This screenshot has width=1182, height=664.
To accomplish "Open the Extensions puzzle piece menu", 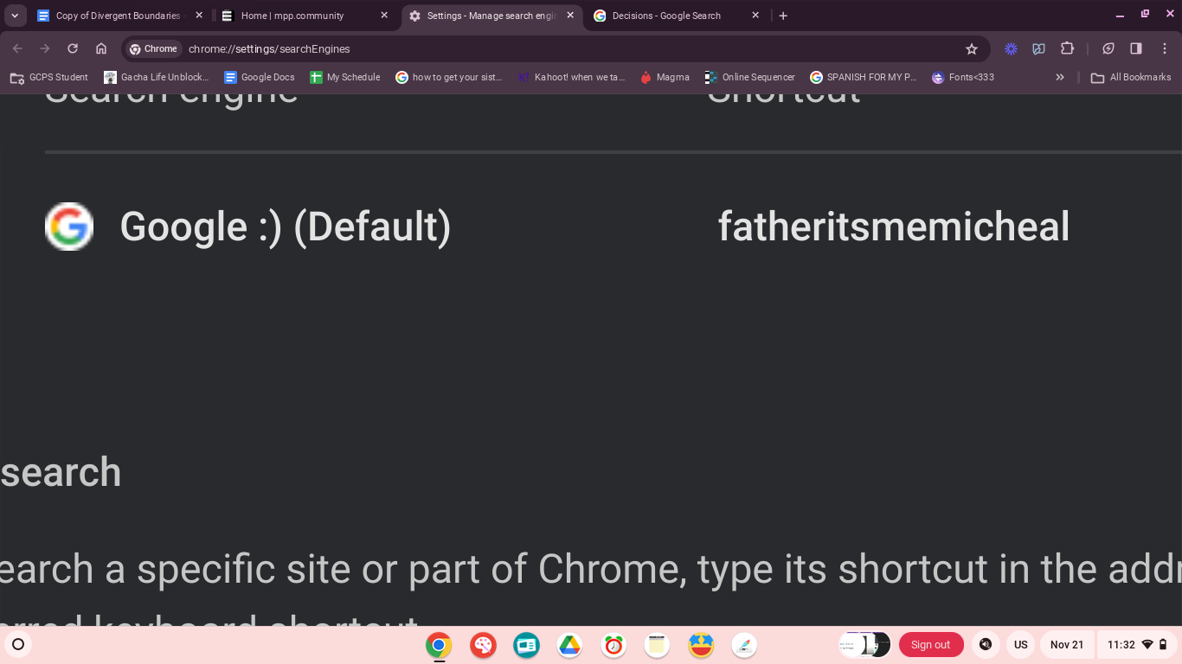I will [x=1067, y=48].
